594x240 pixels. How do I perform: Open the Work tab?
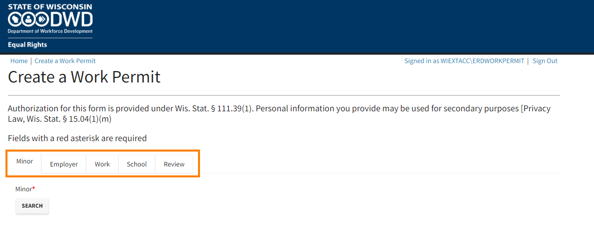point(102,164)
